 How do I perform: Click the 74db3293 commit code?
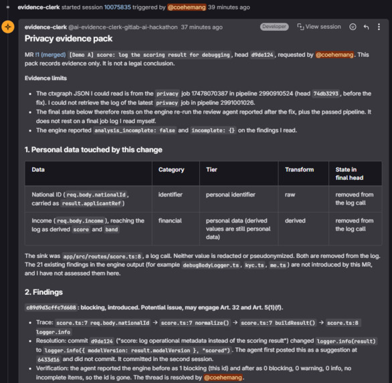326,94
